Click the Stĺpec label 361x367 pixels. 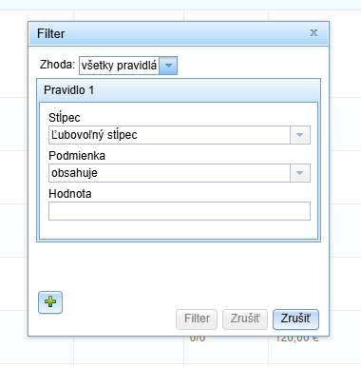[65, 118]
